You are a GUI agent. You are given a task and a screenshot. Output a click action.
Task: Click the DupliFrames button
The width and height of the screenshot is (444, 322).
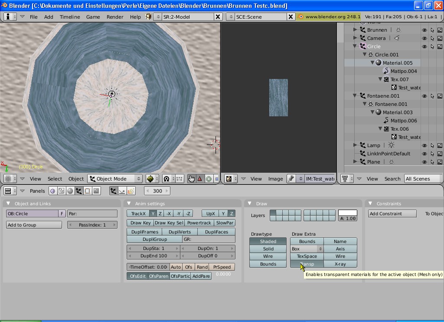tap(144, 232)
